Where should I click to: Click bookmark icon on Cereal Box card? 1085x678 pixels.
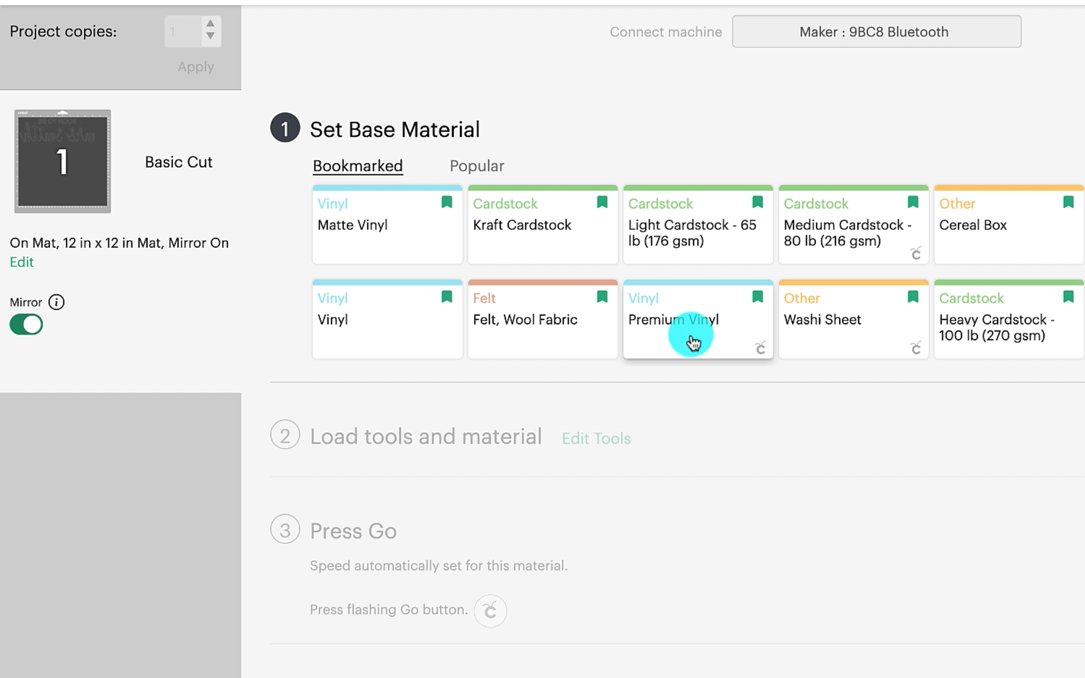click(x=1068, y=202)
